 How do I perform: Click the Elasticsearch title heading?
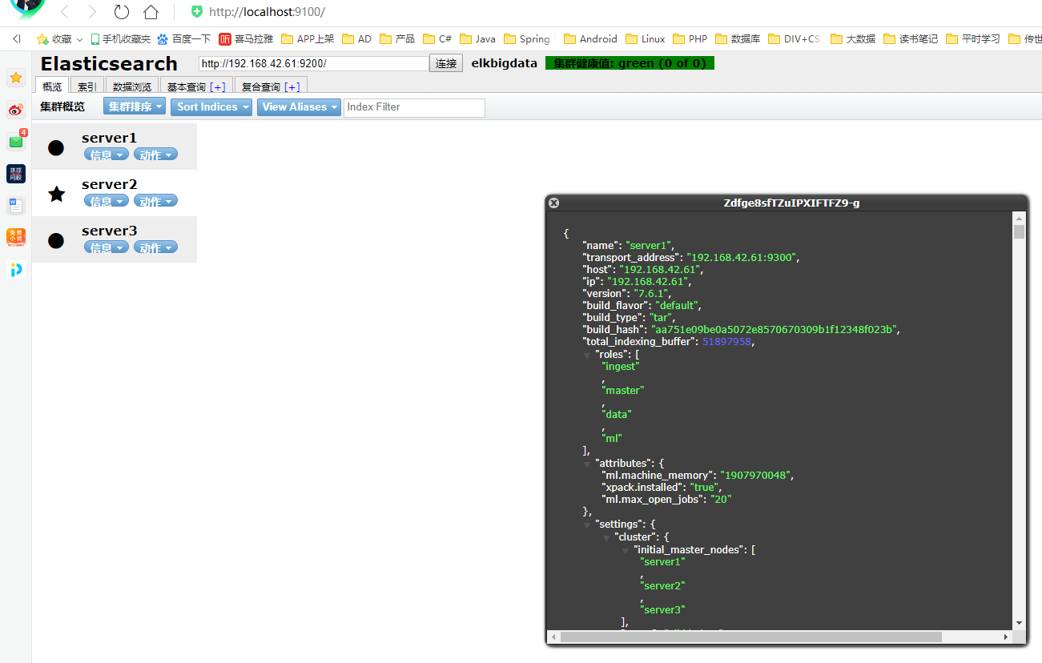[x=109, y=64]
